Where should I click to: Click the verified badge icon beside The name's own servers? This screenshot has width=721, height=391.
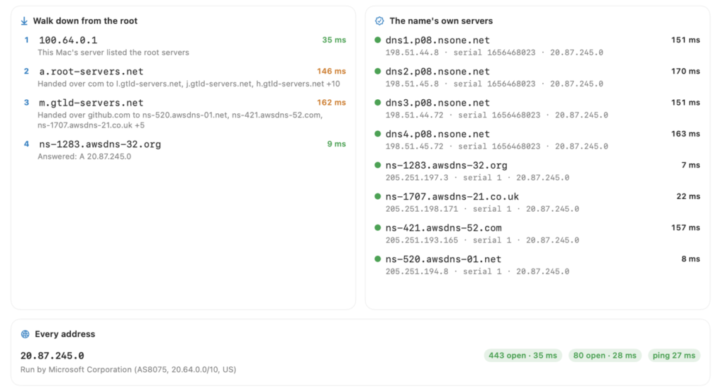coord(380,20)
